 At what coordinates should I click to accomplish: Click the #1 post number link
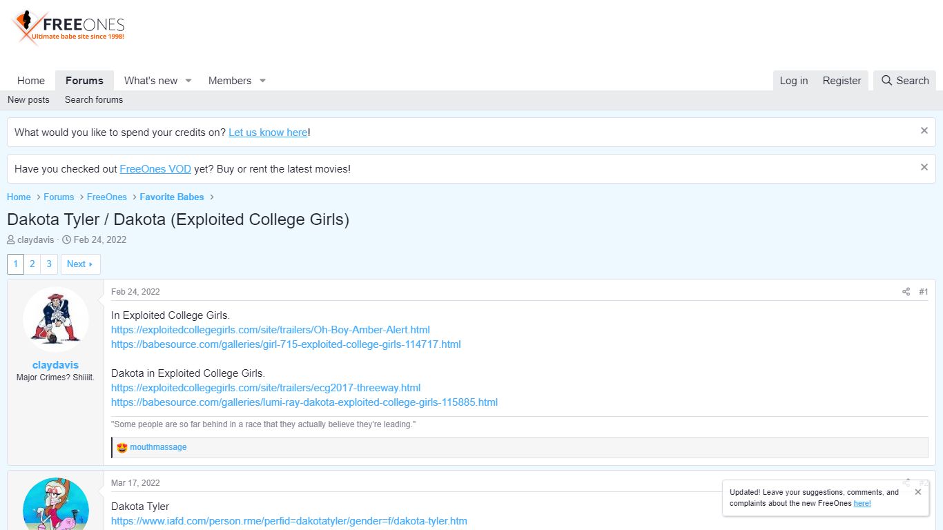coord(924,292)
